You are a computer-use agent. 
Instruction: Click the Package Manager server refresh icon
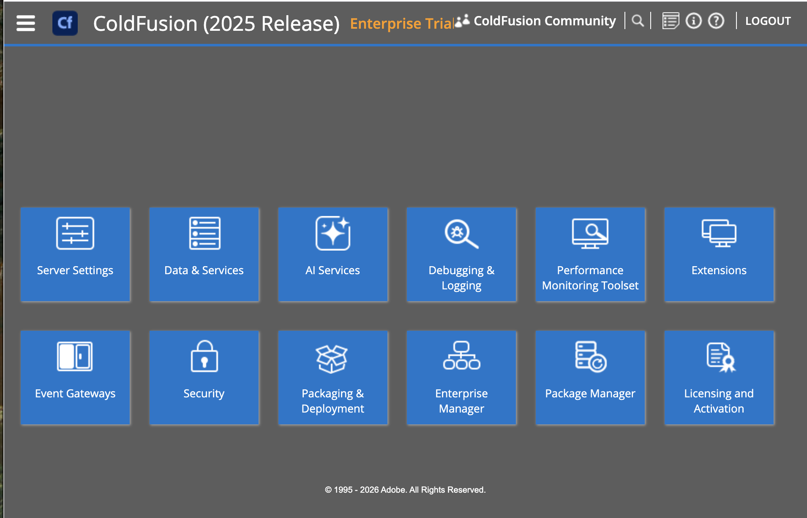click(591, 357)
